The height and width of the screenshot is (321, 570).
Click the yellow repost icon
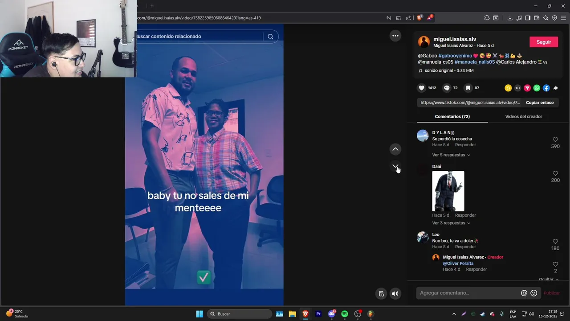(508, 88)
